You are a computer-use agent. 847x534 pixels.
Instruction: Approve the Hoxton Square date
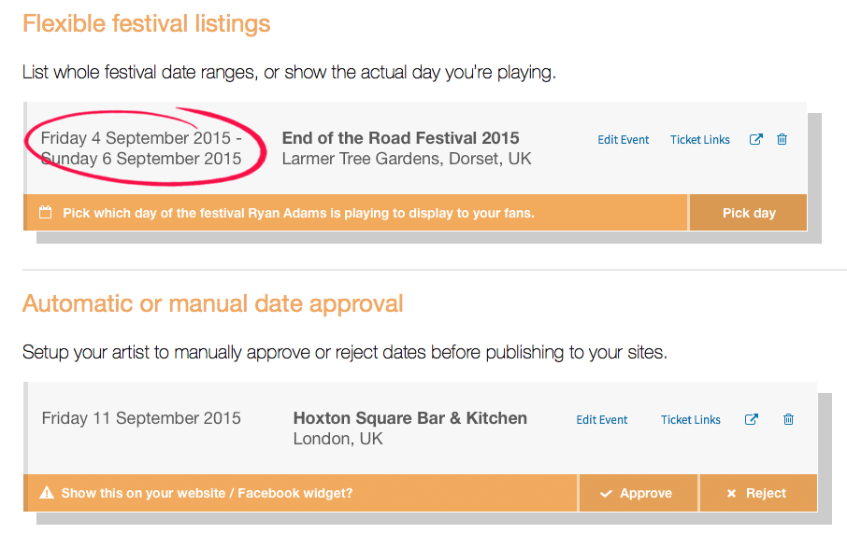click(638, 493)
